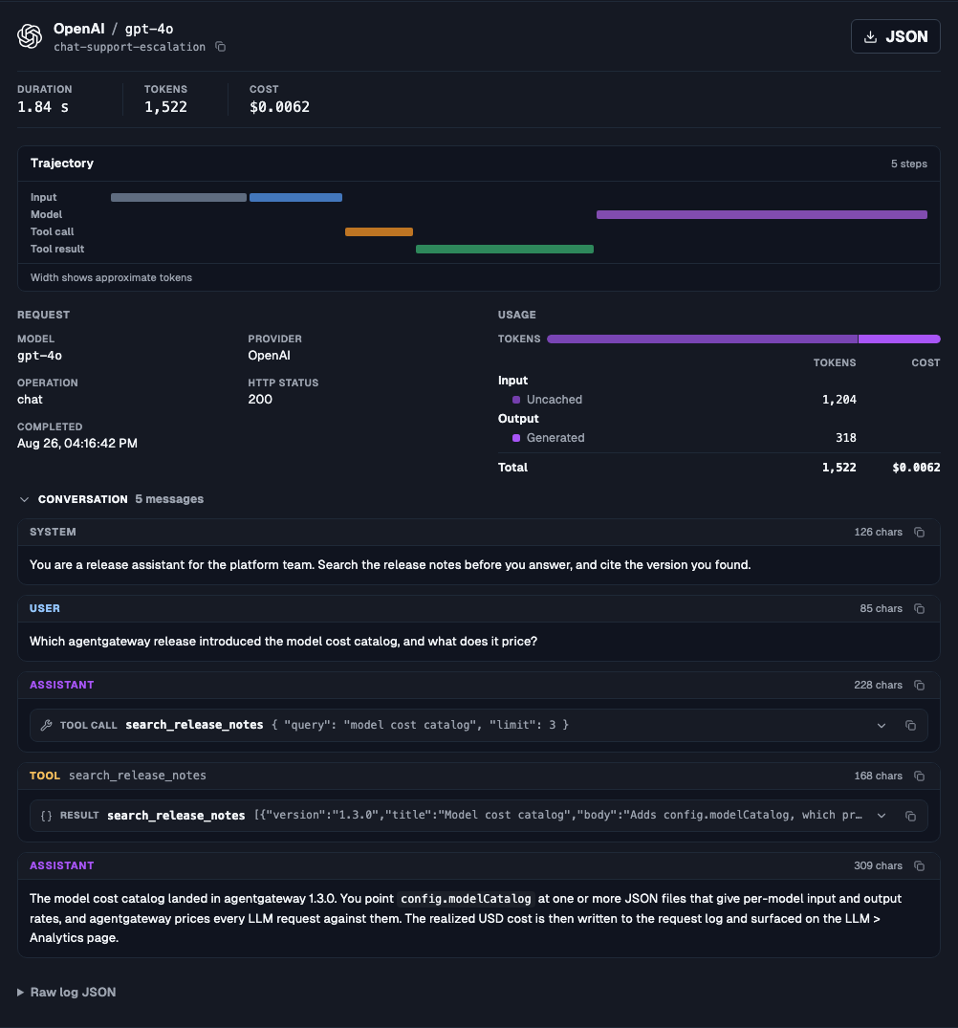The width and height of the screenshot is (958, 1028).
Task: Expand the Raw log JSON section
Action: point(67,992)
